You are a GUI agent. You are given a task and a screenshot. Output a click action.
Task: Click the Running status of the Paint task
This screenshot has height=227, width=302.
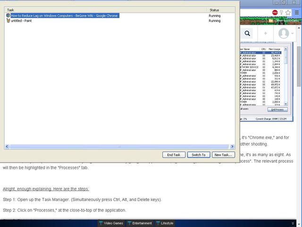(x=215, y=21)
